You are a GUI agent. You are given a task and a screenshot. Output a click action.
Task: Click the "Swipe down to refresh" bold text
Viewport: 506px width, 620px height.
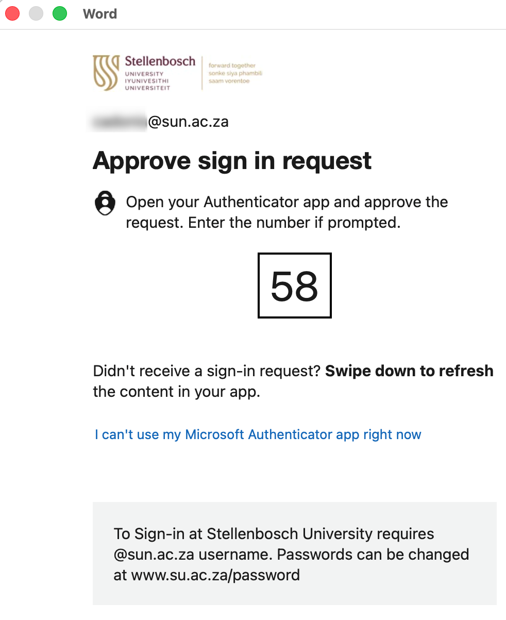pyautogui.click(x=410, y=371)
